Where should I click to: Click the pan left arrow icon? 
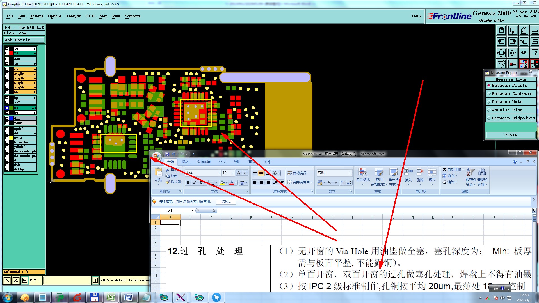501,42
